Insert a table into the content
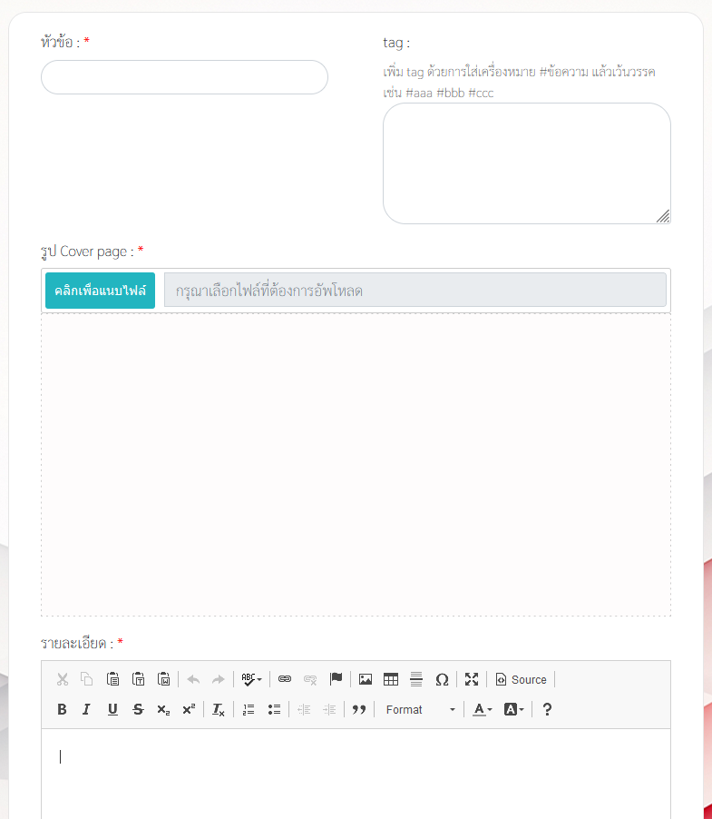712x819 pixels. (391, 679)
